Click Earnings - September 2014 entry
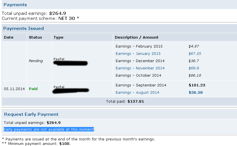This screenshot has height=146, width=237. (x=141, y=85)
